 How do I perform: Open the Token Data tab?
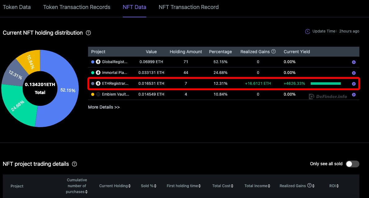tap(17, 7)
